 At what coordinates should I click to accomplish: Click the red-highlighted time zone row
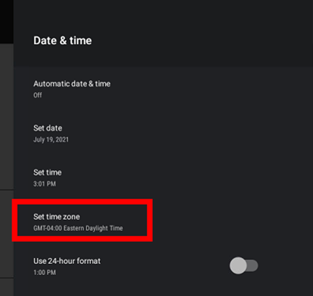82,220
